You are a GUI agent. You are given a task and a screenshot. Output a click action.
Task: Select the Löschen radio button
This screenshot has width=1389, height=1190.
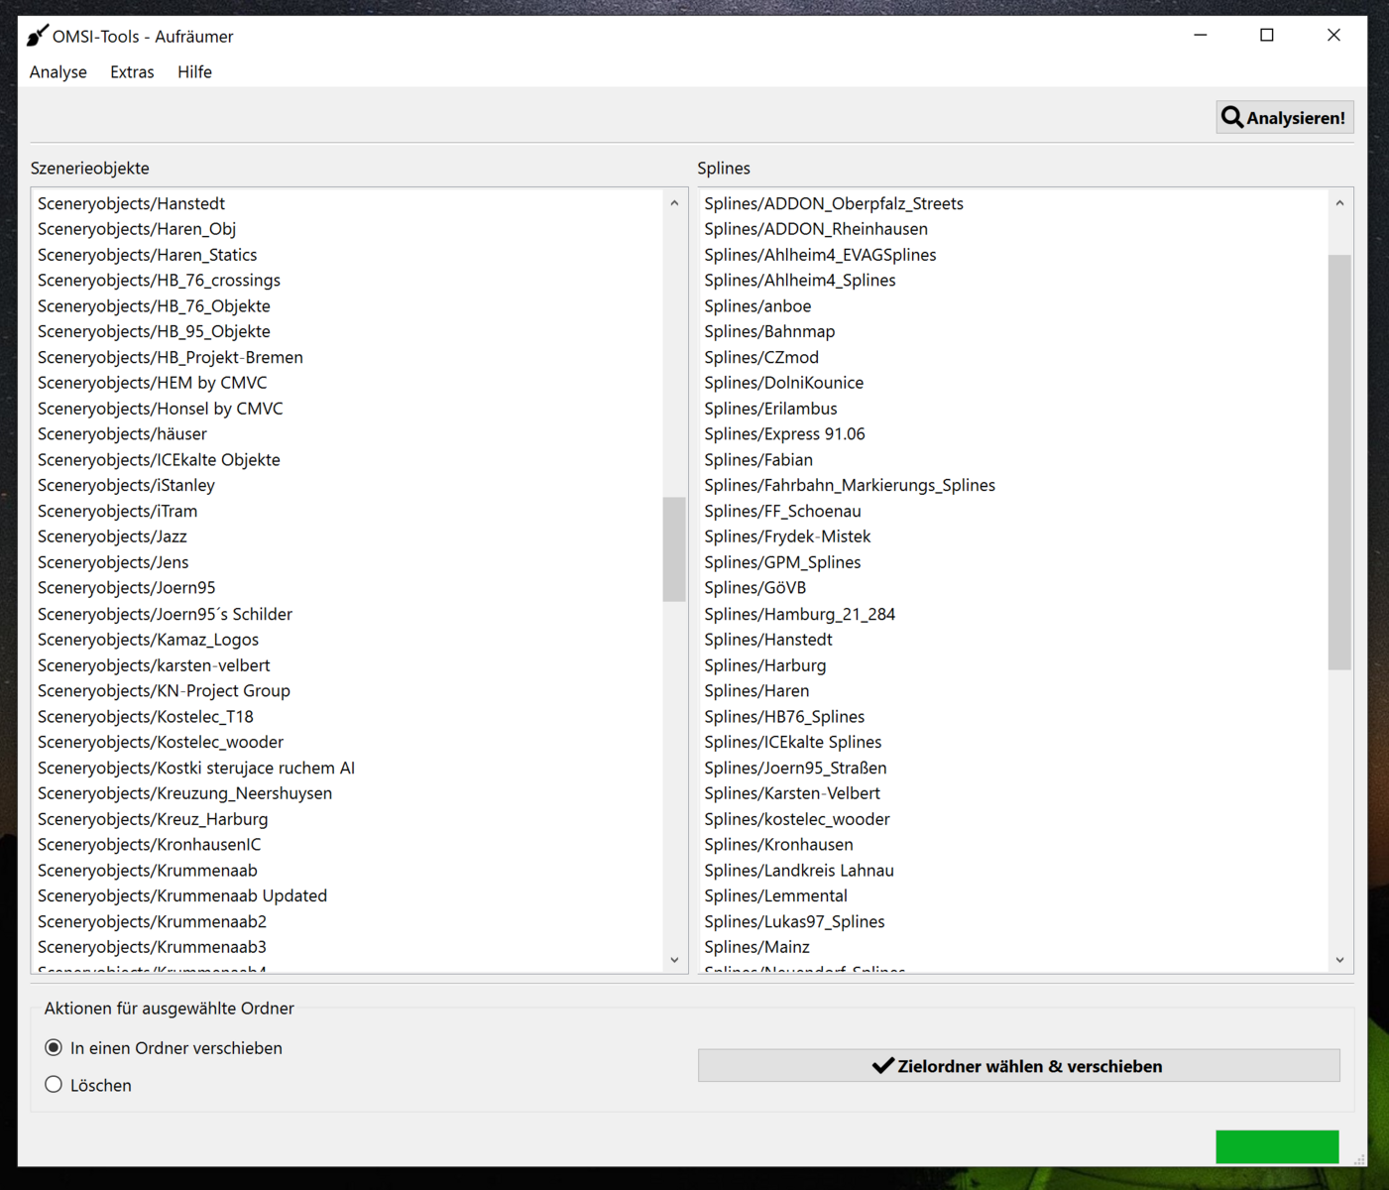[54, 1085]
